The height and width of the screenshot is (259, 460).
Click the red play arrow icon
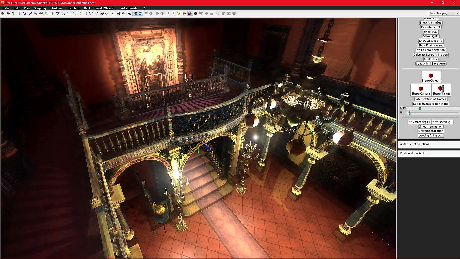coord(184,13)
